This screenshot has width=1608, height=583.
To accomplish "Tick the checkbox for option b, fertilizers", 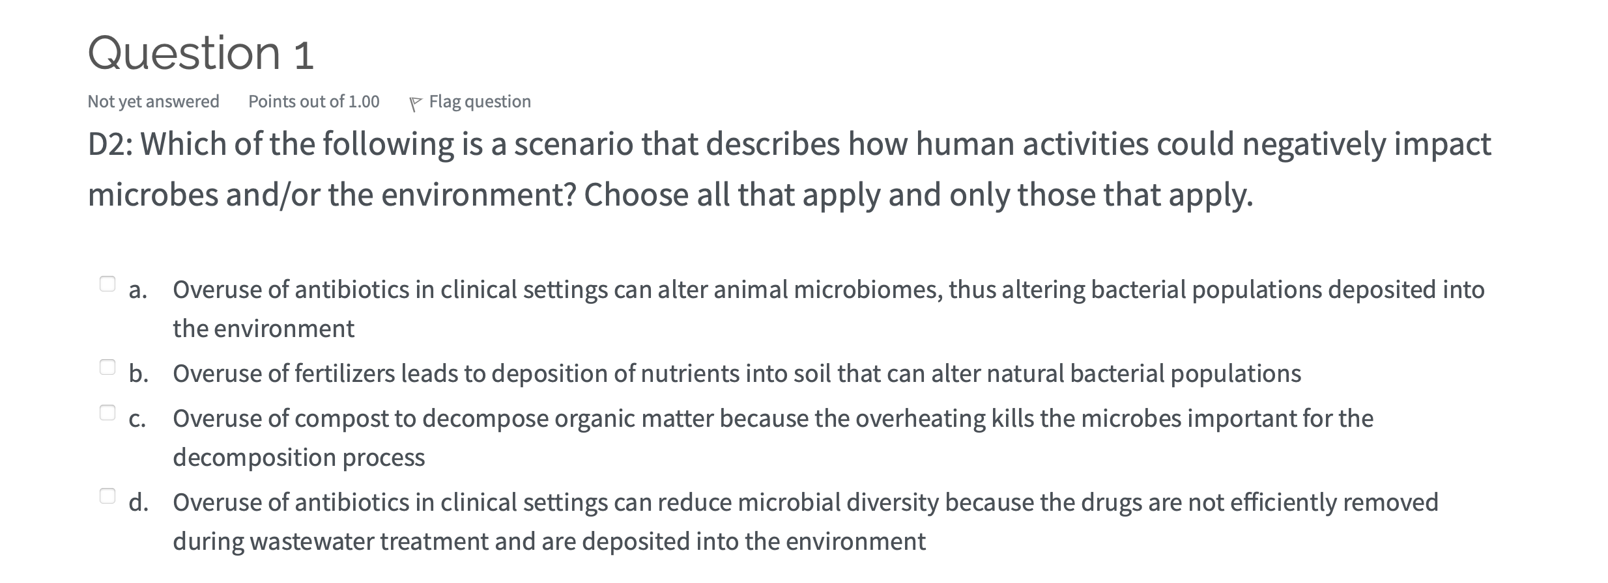I will tap(108, 368).
